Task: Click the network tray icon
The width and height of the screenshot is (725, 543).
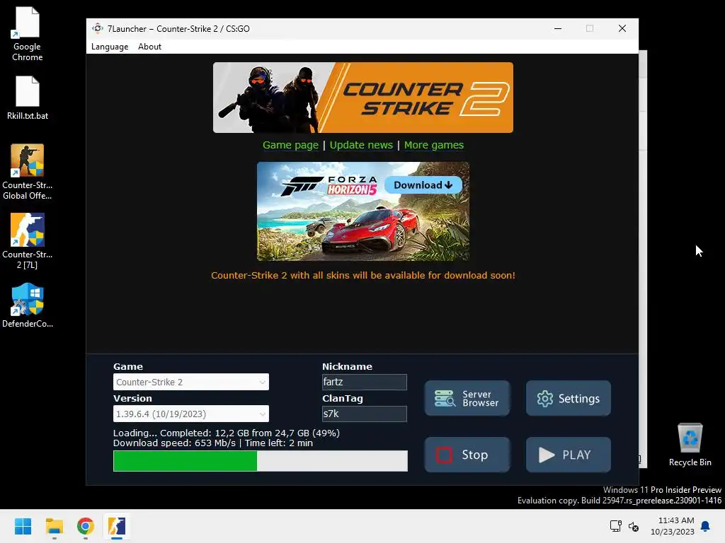Action: coord(615,526)
